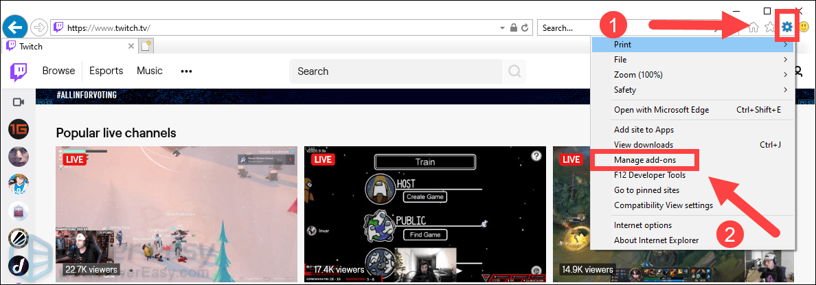Image resolution: width=816 pixels, height=285 pixels.
Task: Click the Twitch page Search field
Action: [x=397, y=71]
